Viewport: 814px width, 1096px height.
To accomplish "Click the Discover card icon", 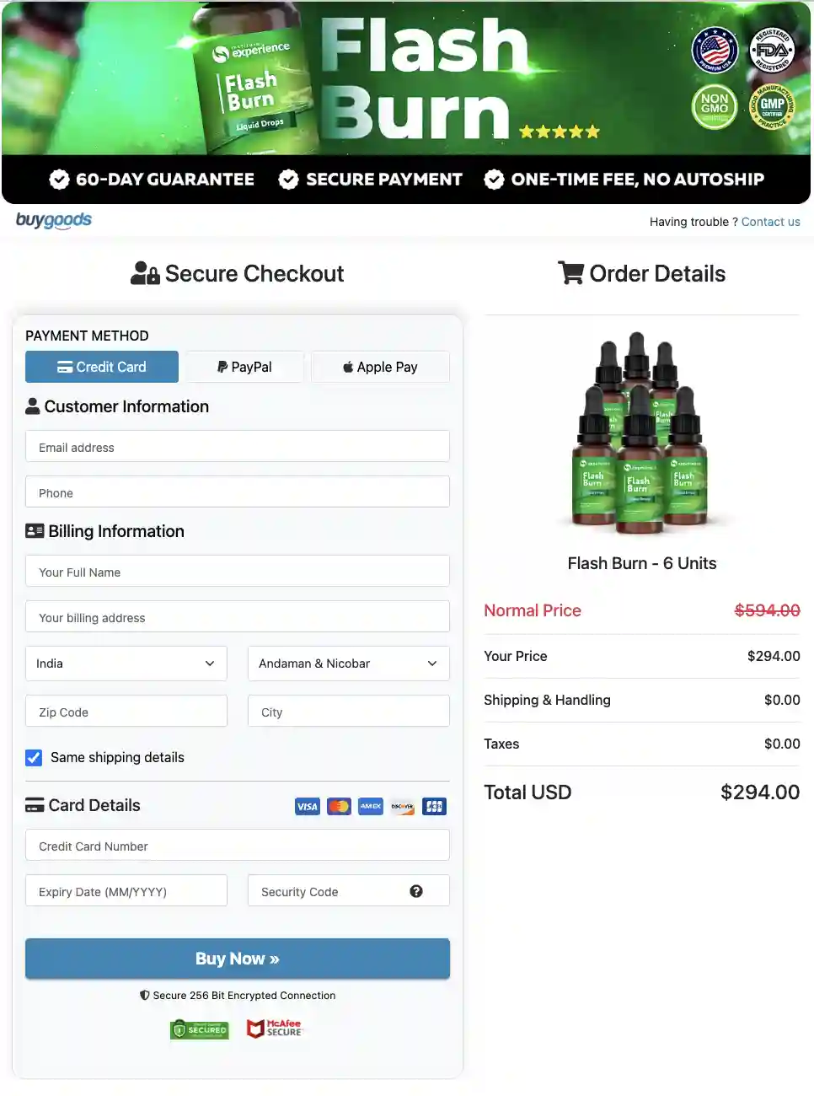I will (x=402, y=806).
